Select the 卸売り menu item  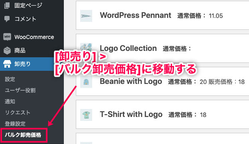[x=32, y=64]
